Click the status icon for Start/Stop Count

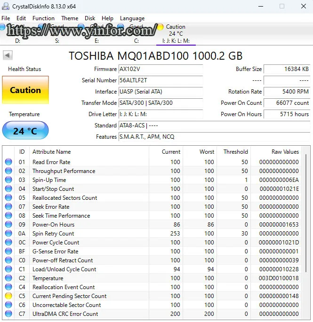pyautogui.click(x=8, y=188)
